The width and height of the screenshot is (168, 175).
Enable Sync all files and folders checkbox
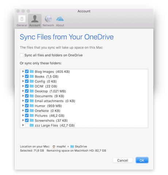point(22,55)
